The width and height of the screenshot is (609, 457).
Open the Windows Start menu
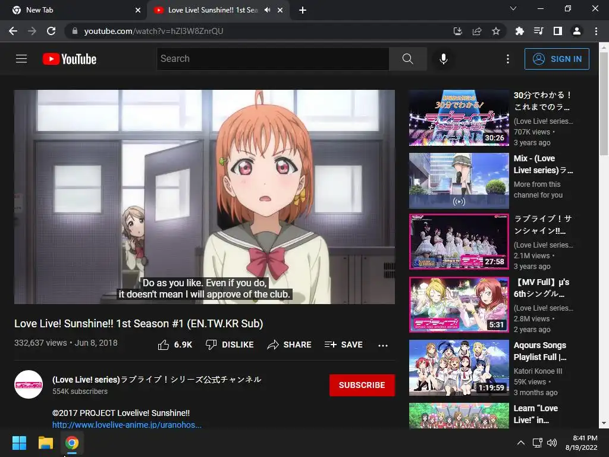click(x=19, y=443)
